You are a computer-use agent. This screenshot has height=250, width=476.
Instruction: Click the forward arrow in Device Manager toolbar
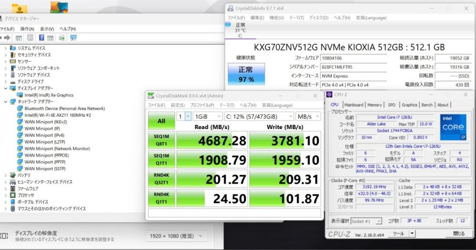pos(7,38)
